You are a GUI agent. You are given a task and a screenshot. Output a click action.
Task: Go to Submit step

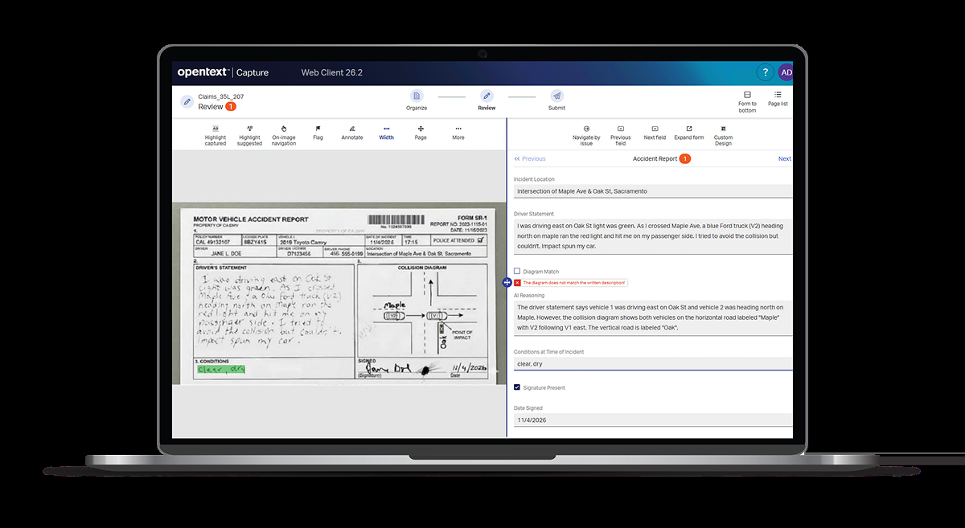point(556,100)
